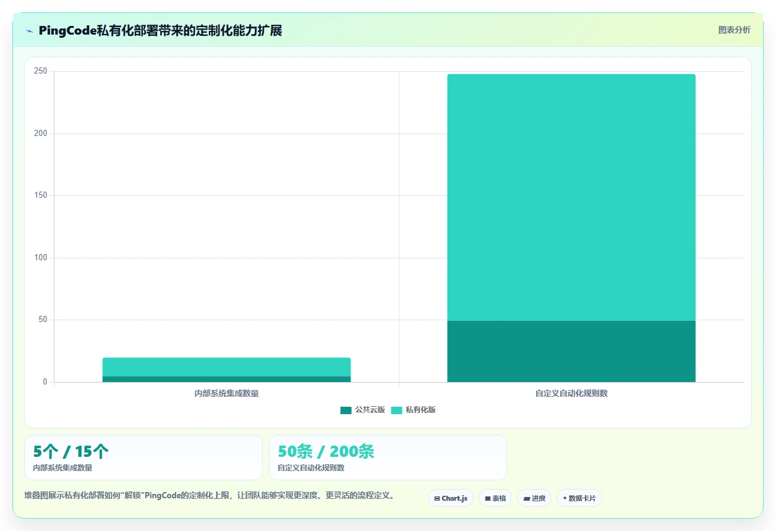This screenshot has width=776, height=531.
Task: Click the y-axis value 150
Action: point(41,195)
